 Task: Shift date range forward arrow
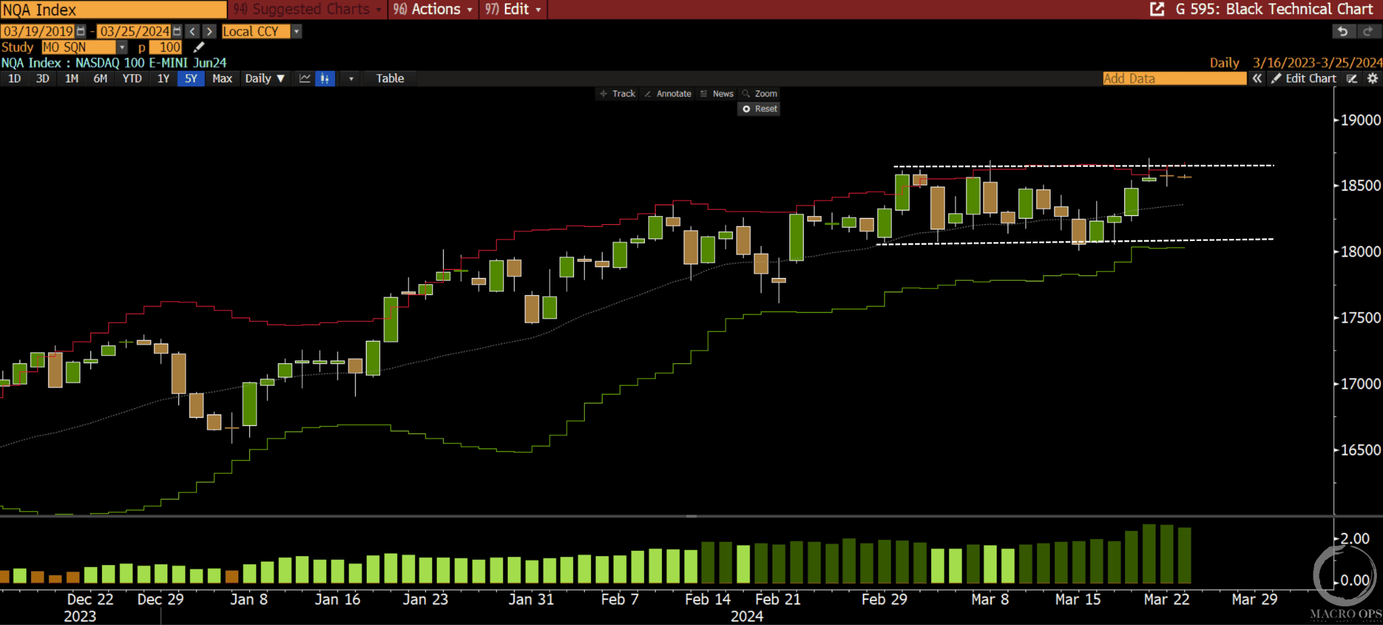click(210, 31)
